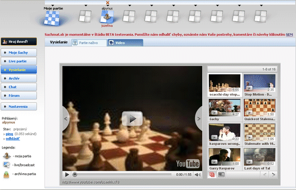Open the Moje partie chessboard icon
The height and width of the screenshot is (190, 296).
pyautogui.click(x=52, y=18)
